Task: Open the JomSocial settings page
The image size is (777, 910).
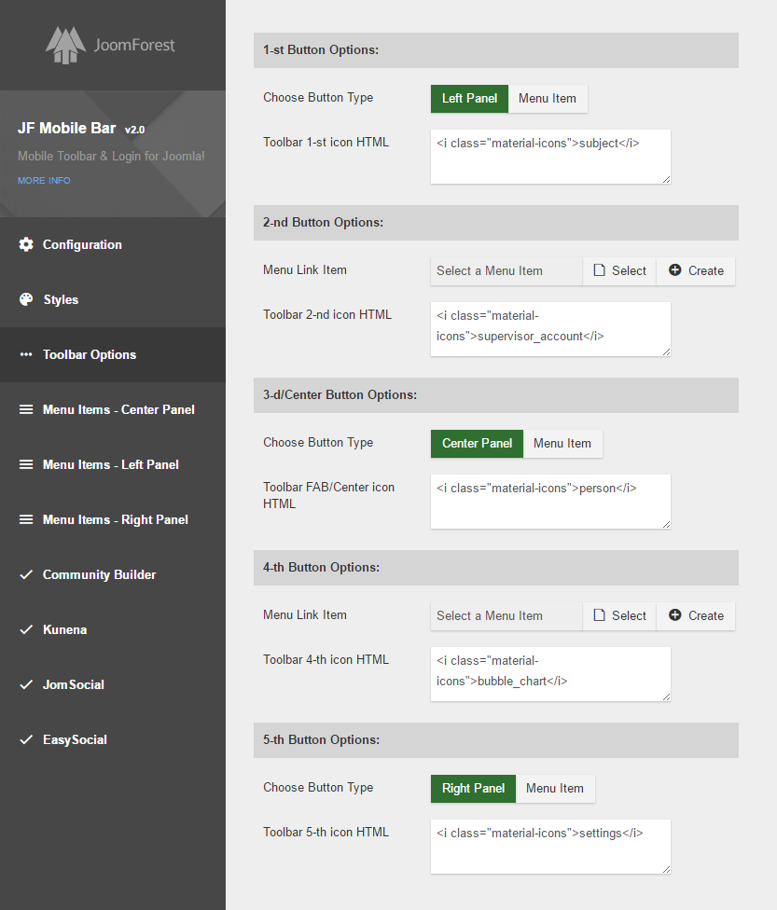Action: pyautogui.click(x=73, y=684)
